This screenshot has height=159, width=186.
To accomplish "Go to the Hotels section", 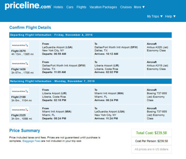I will (x=58, y=7).
